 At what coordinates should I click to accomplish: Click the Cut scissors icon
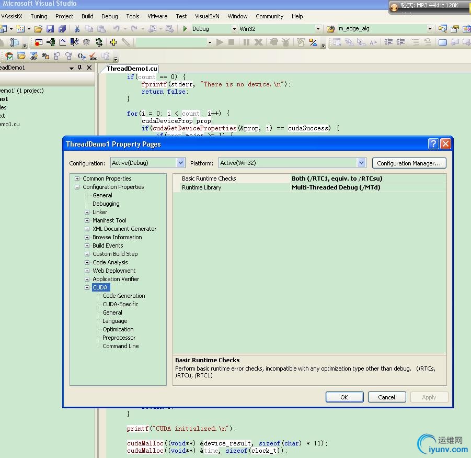point(77,29)
